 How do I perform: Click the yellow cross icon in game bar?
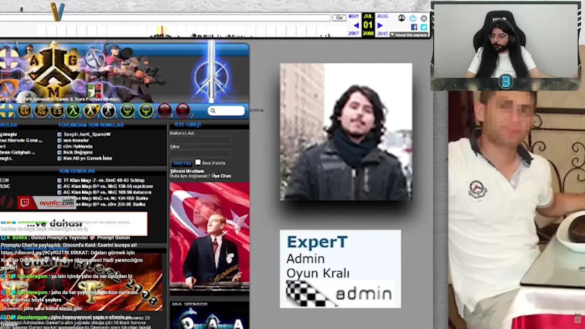pos(6,110)
